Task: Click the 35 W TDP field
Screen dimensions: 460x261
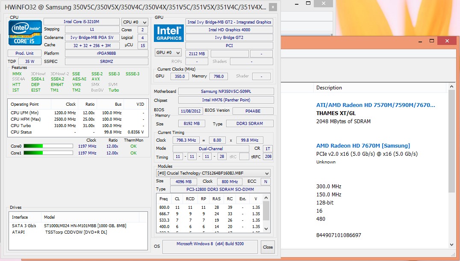Action: point(29,61)
